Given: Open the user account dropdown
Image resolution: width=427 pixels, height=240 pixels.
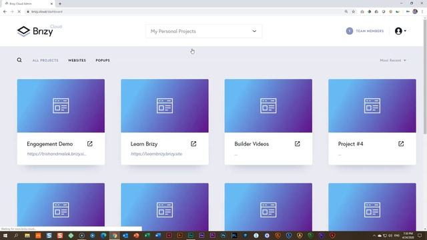Looking at the screenshot, I should click(x=400, y=31).
